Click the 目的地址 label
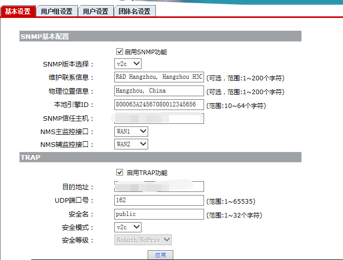 [77, 187]
